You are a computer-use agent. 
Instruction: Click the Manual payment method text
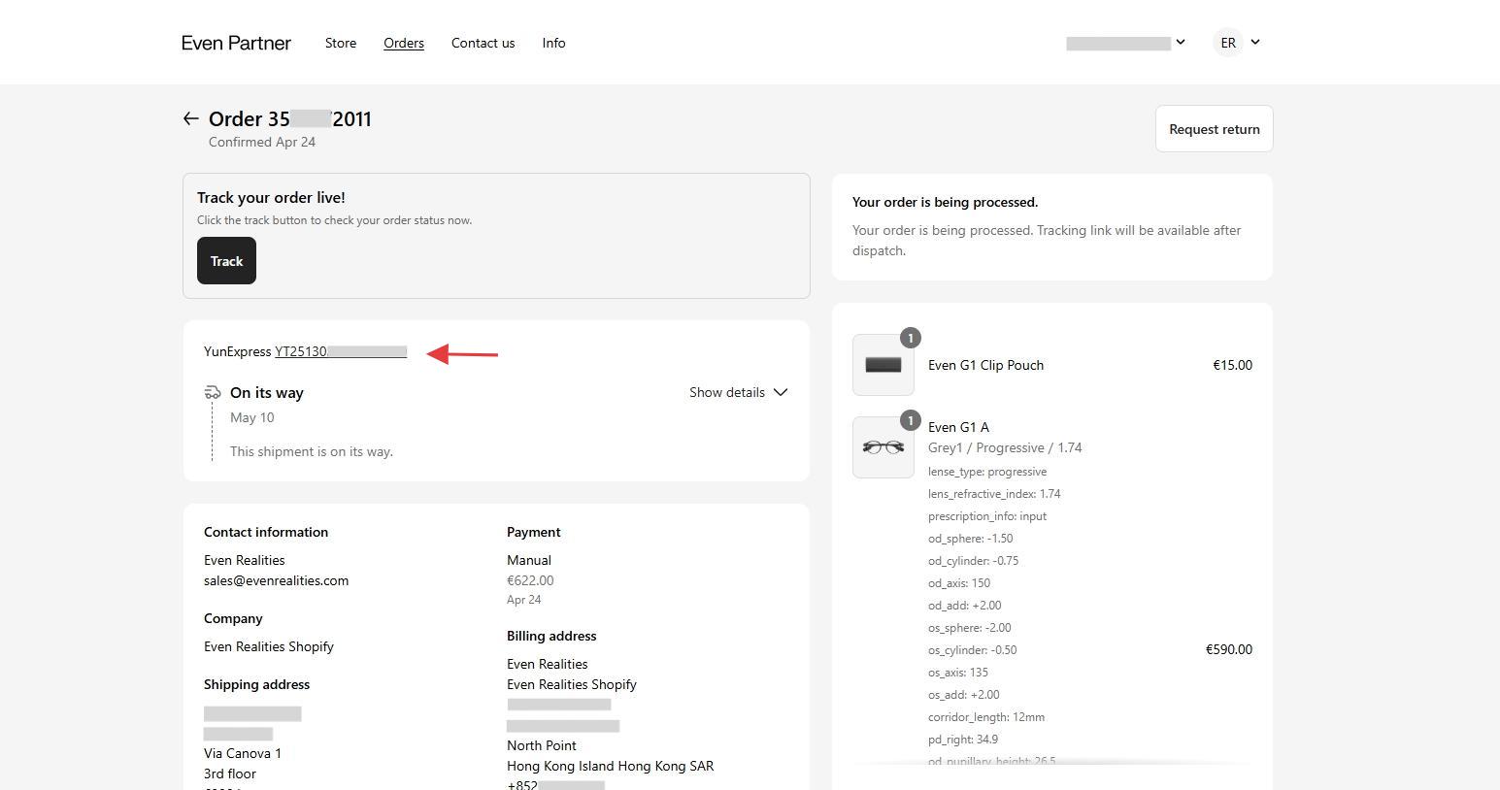pyautogui.click(x=529, y=560)
